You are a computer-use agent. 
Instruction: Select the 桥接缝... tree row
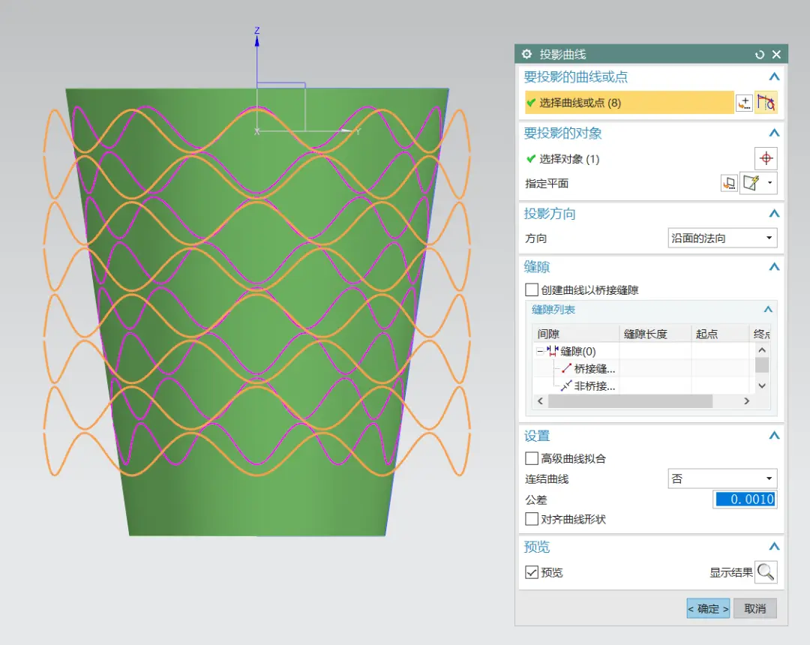[589, 369]
